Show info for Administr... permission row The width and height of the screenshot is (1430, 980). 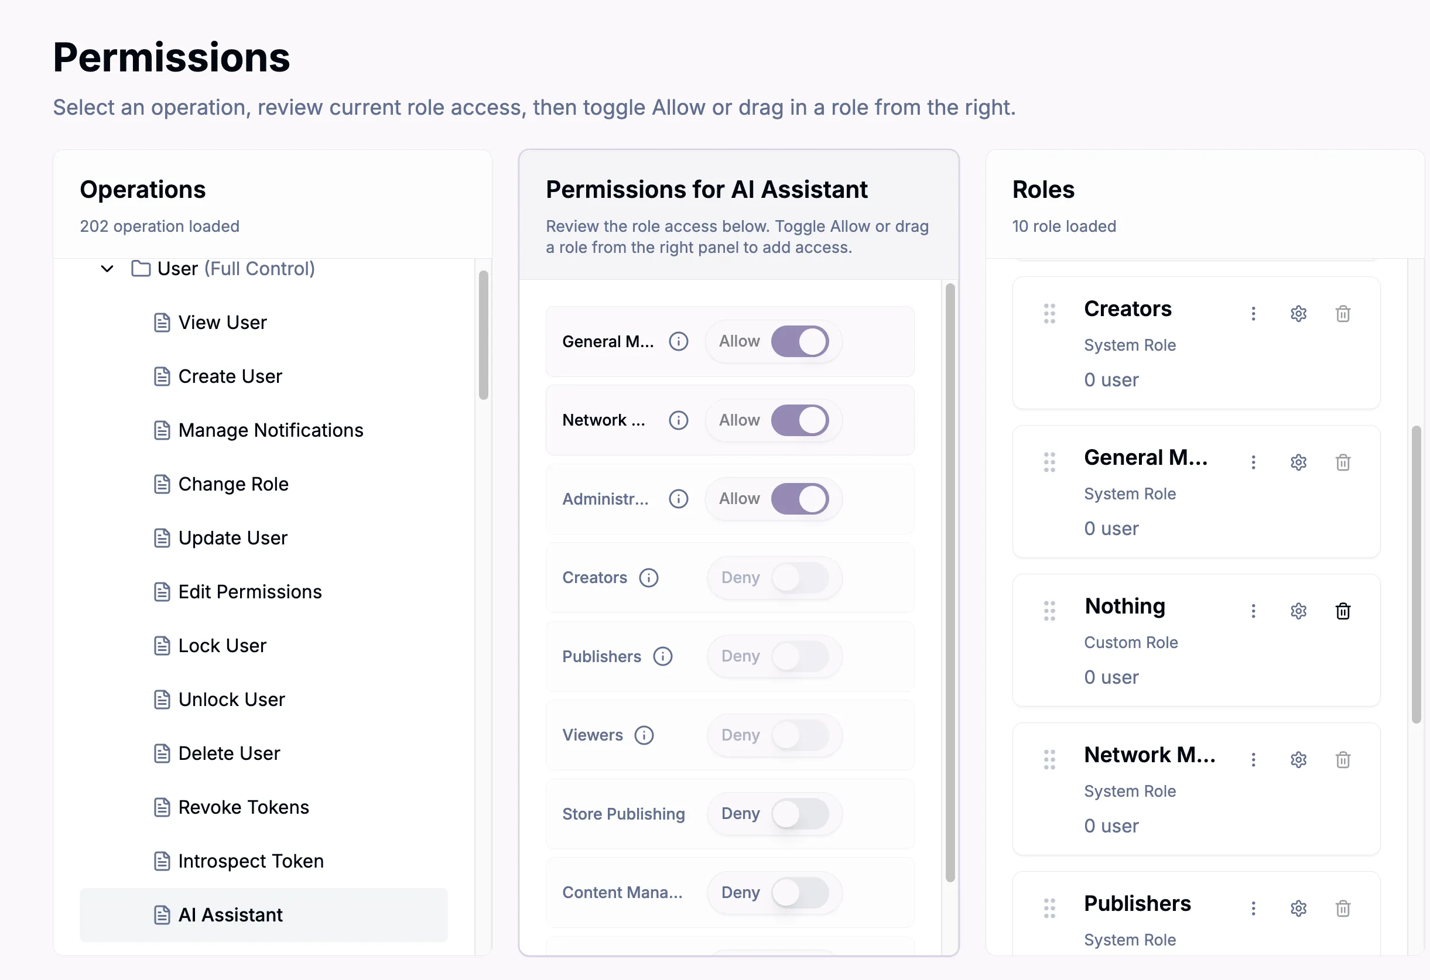678,499
